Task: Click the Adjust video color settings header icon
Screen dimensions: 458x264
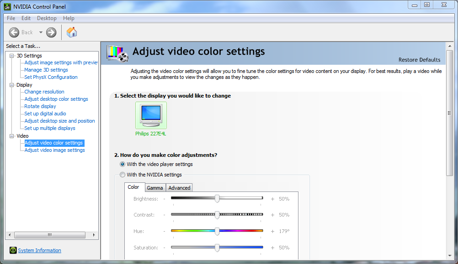Action: (118, 54)
